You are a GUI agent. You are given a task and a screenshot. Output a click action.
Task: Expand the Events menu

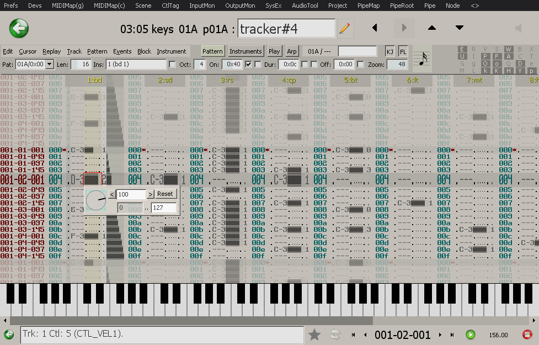(122, 51)
